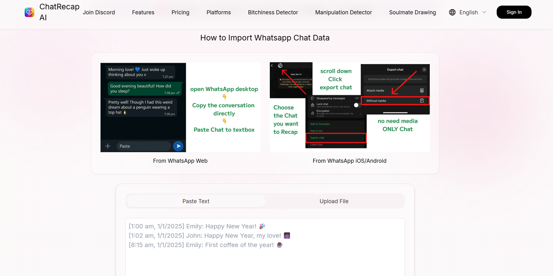Click the language dropdown chevron arrow

tap(484, 12)
